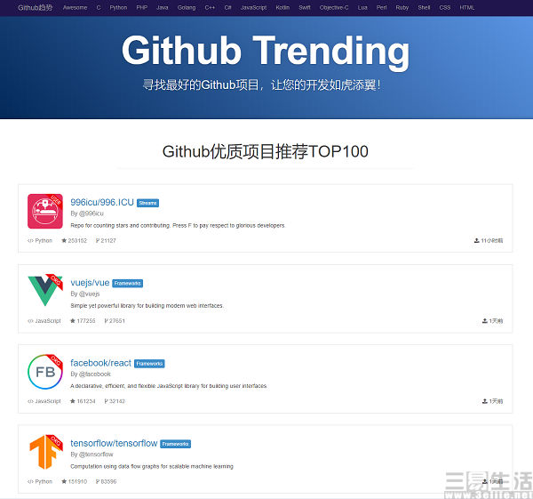The image size is (533, 499).
Task: Click the TensorFlow orange logo
Action: (45, 452)
